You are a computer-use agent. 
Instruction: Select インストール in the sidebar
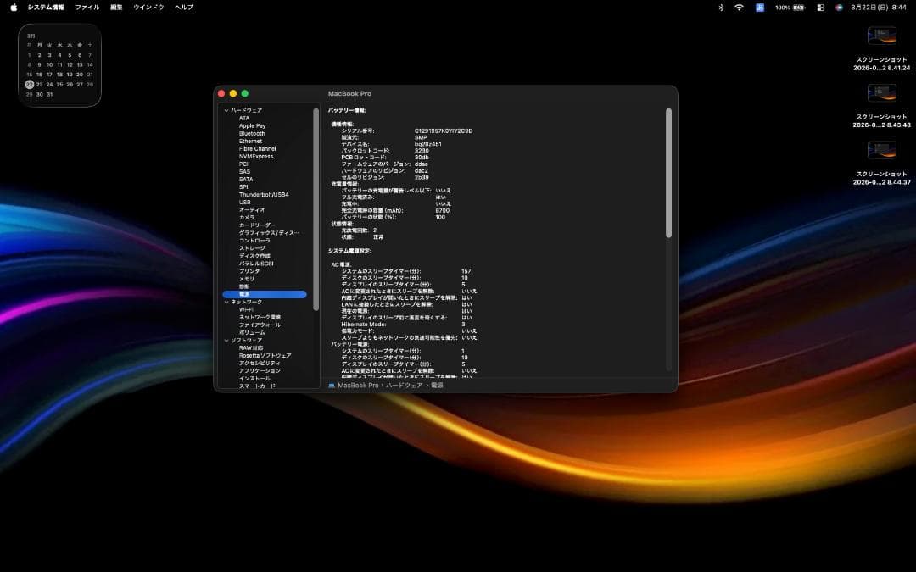pos(254,378)
